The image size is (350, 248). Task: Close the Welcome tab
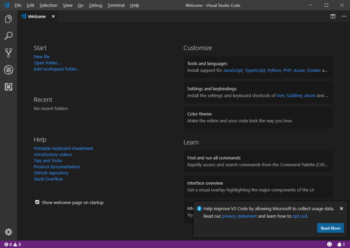53,16
